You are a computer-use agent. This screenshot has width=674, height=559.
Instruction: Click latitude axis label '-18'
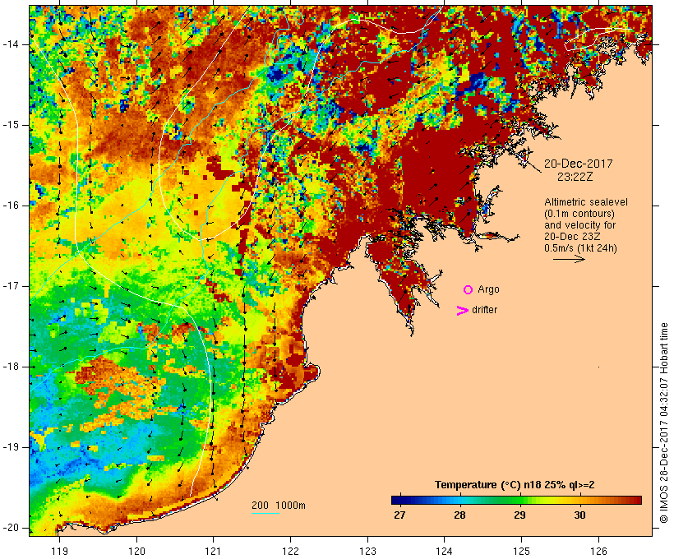tap(10, 367)
